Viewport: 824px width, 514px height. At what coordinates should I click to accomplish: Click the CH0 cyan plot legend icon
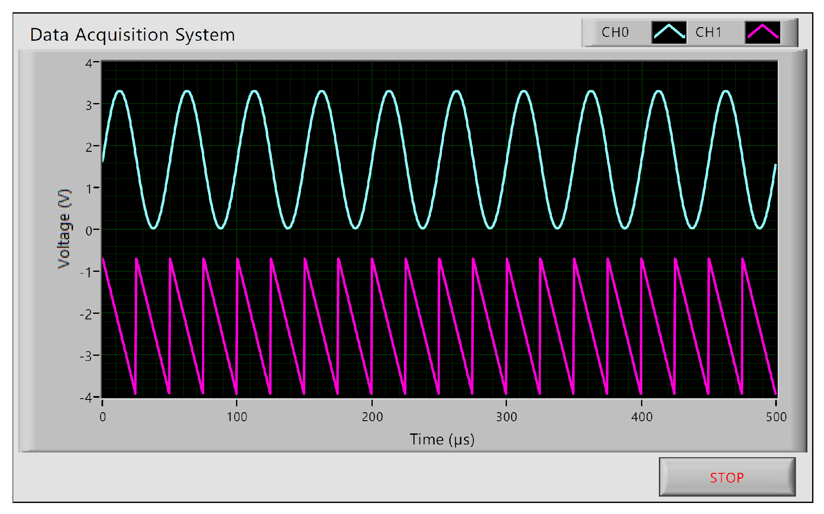click(x=669, y=33)
